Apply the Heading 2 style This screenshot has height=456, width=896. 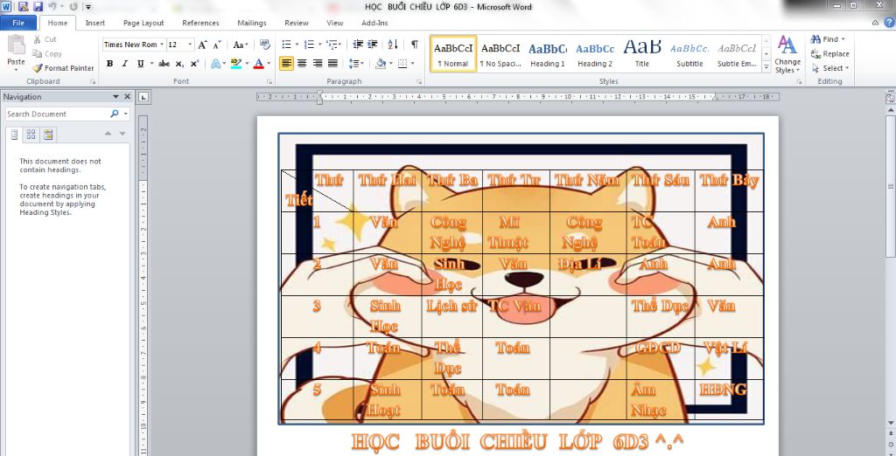tap(595, 53)
